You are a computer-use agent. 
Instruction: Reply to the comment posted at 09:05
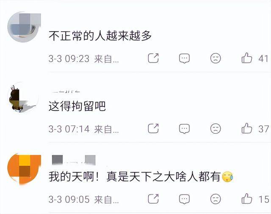coord(184,199)
